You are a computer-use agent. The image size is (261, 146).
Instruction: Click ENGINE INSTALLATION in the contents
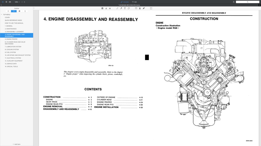click(x=106, y=107)
